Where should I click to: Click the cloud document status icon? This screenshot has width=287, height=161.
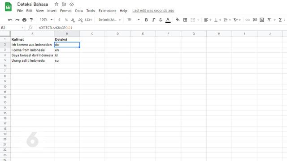tap(72, 4)
